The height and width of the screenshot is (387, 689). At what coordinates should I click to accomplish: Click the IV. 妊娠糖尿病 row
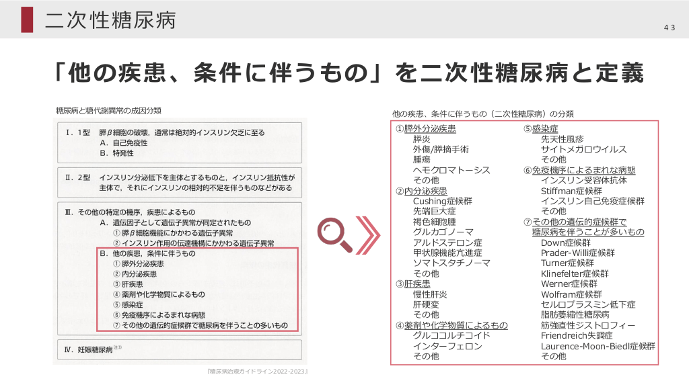point(94,348)
